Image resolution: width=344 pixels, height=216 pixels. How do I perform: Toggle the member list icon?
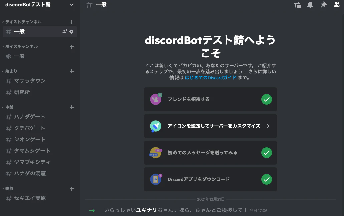pos(337,5)
